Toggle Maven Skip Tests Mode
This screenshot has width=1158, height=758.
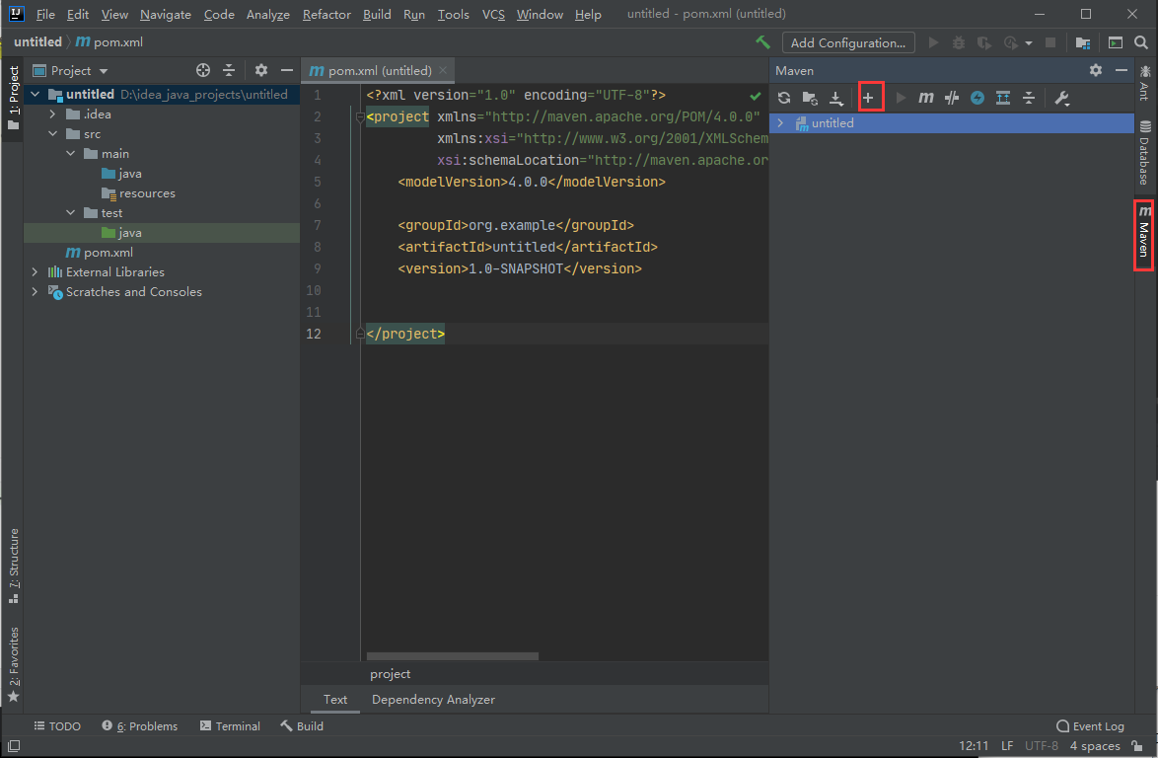tap(977, 98)
